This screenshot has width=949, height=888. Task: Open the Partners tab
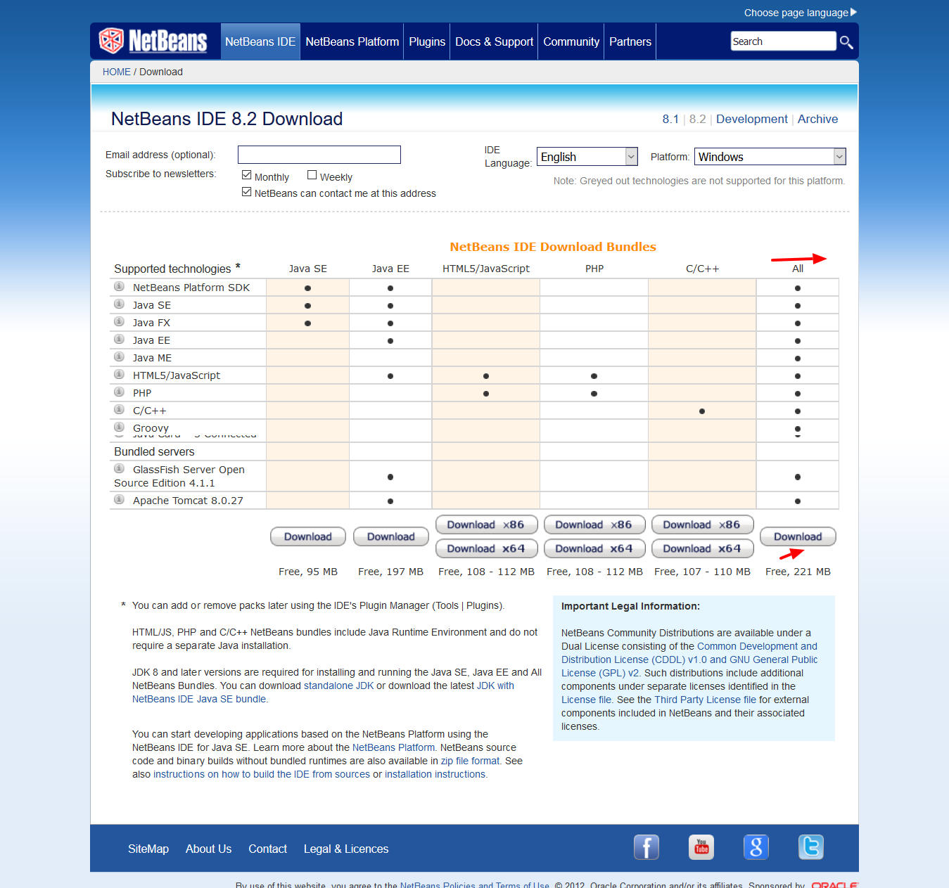click(630, 41)
